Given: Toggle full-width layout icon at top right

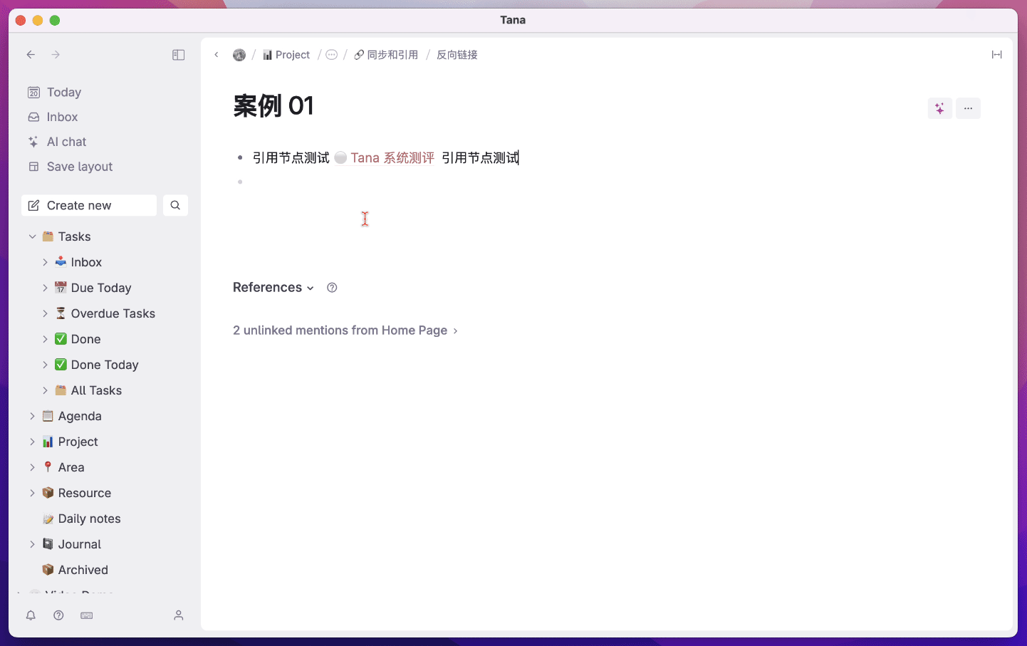Looking at the screenshot, I should pos(996,55).
